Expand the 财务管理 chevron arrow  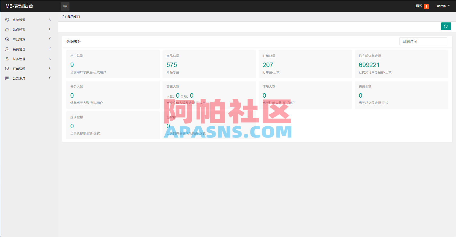tap(50, 59)
